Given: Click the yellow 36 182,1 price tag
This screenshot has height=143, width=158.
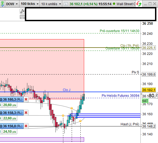Looking at the screenshot, I should point(149,90).
